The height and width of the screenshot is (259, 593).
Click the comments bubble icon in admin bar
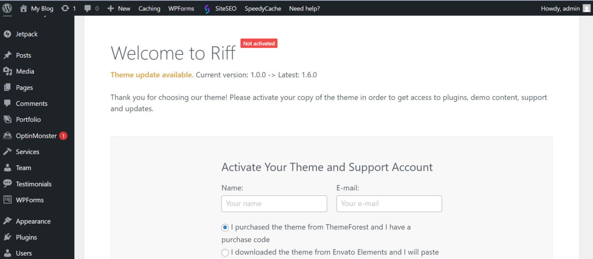coord(87,8)
